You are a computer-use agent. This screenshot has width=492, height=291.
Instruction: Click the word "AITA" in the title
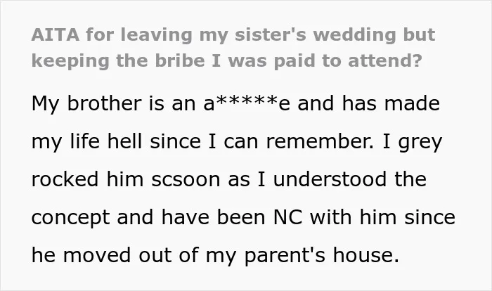pos(56,34)
